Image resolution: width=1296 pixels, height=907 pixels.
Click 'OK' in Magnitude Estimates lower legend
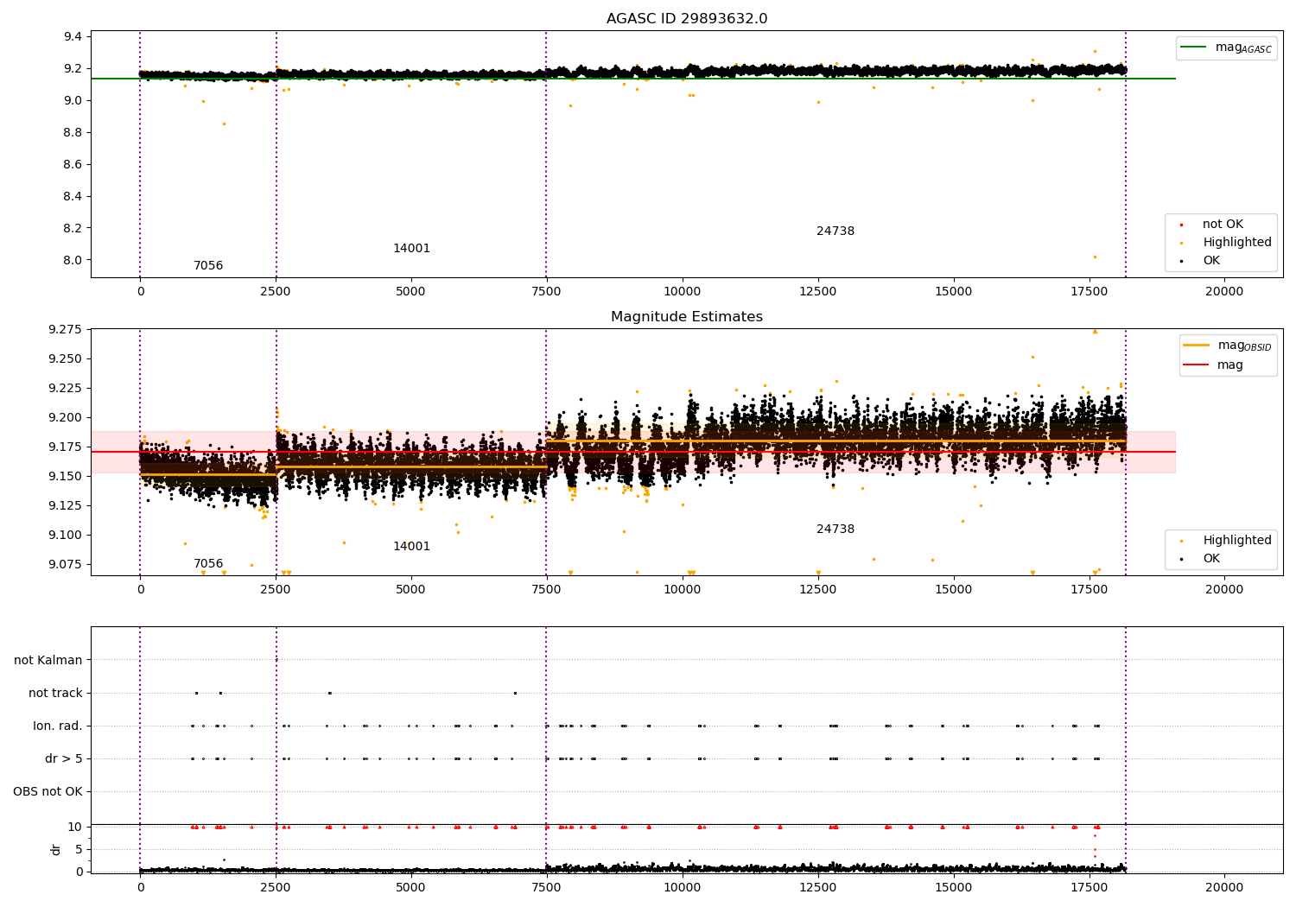pos(1211,559)
